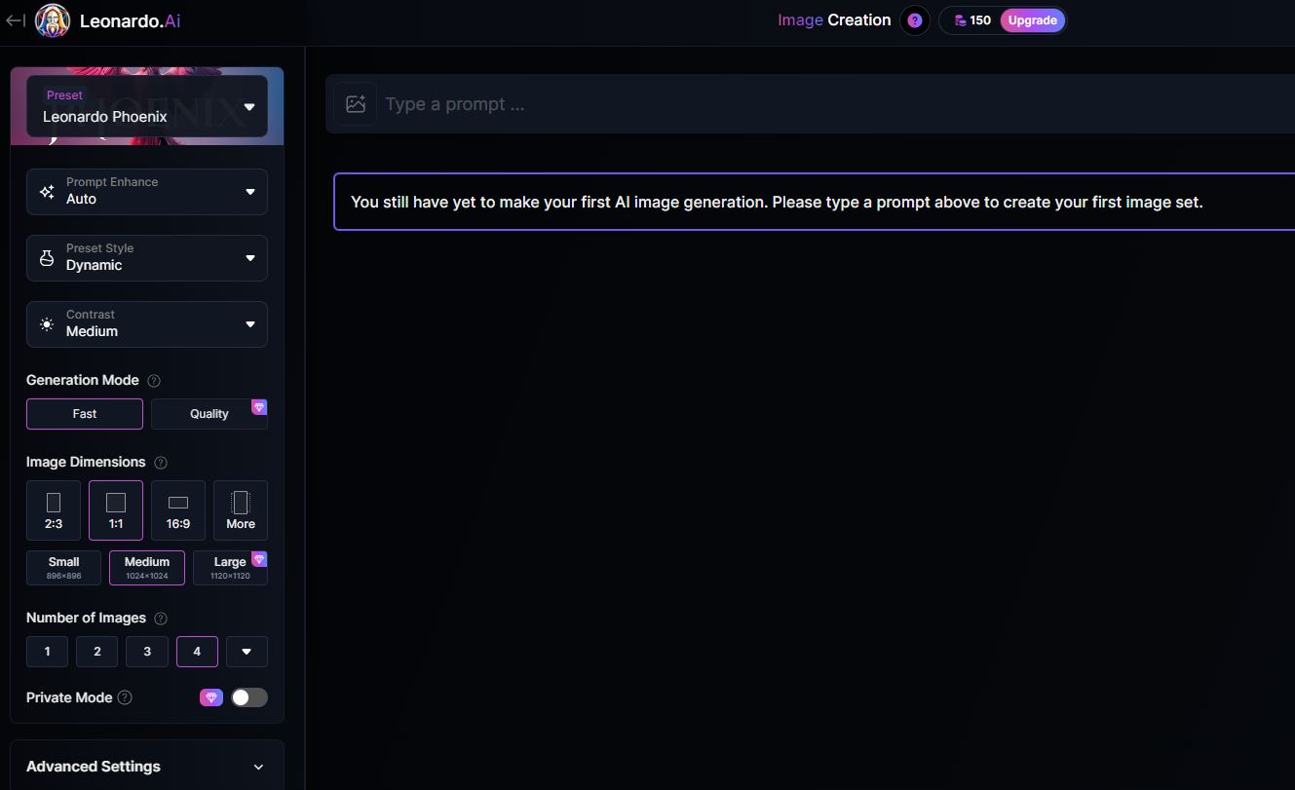Open the Leonardo Phoenix preset dropdown

tap(147, 106)
